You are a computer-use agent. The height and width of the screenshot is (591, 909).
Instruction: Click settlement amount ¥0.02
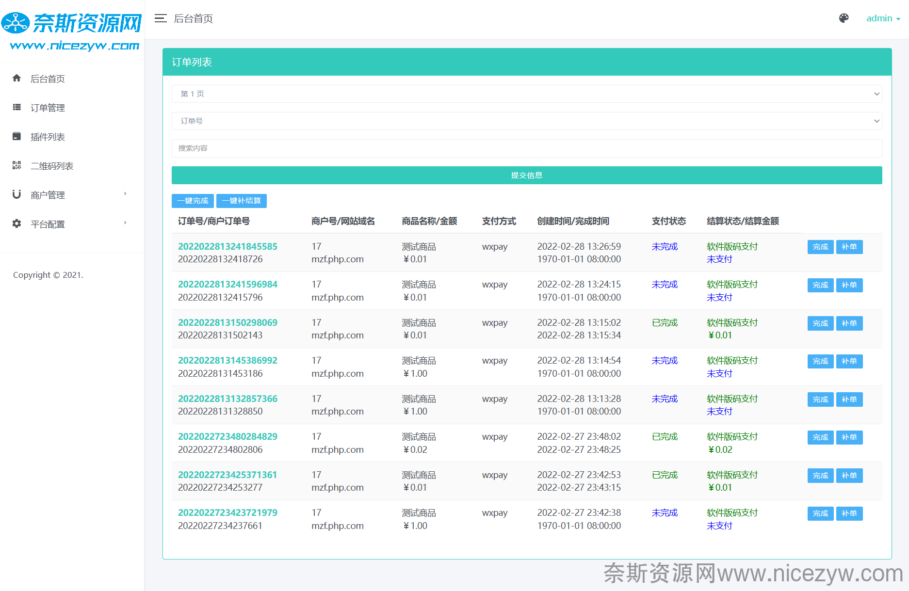(x=719, y=449)
